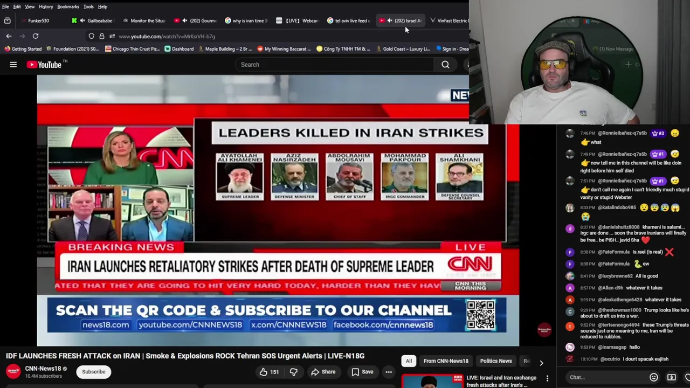Viewport: 690px width, 388px height.
Task: Open the YouTube hamburger guide menu
Action: [x=13, y=65]
